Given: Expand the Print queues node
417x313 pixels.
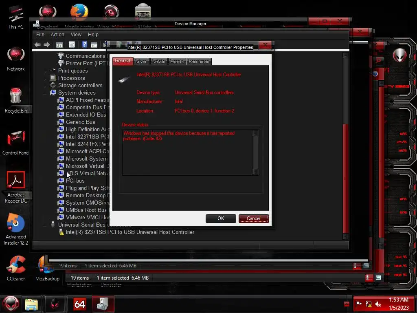Looking at the screenshot, I should coord(46,71).
